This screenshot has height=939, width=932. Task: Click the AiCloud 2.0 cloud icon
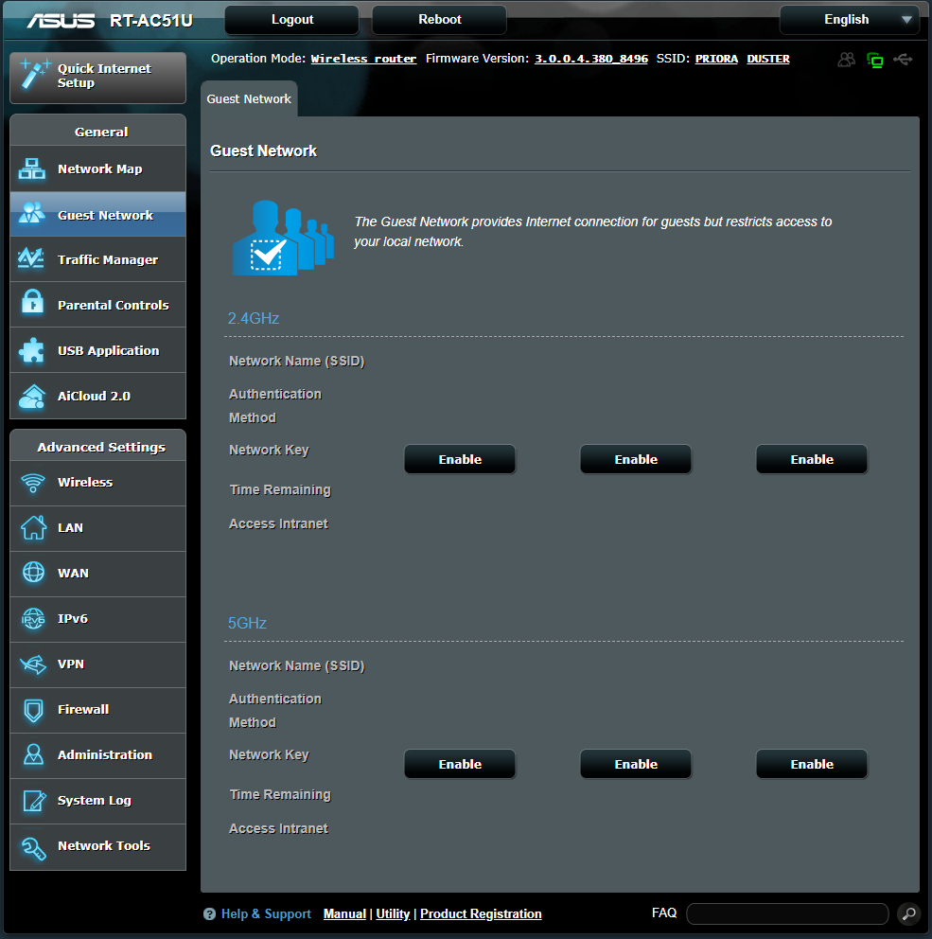[x=32, y=397]
